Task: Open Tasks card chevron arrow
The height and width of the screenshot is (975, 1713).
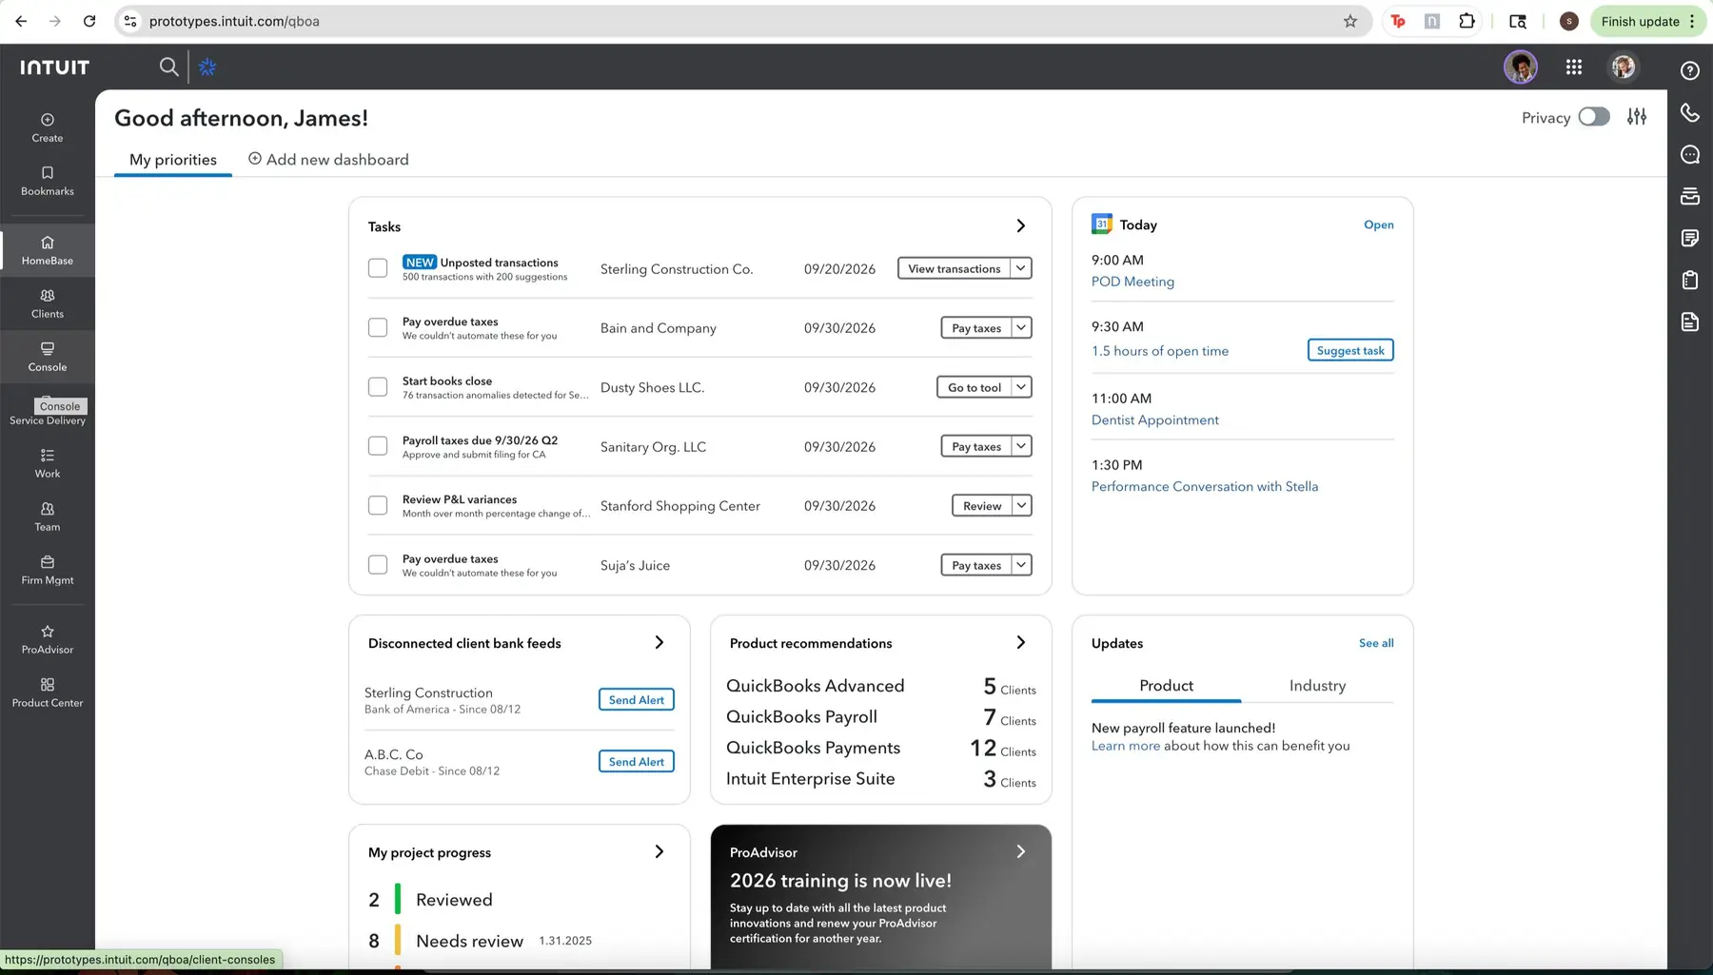Action: pyautogui.click(x=1021, y=225)
